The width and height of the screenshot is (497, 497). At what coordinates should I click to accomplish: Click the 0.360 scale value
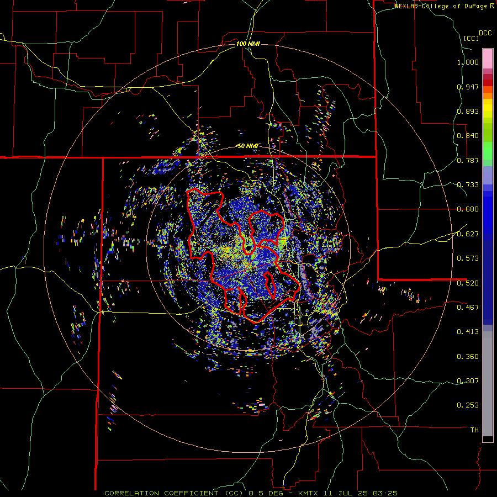click(468, 356)
